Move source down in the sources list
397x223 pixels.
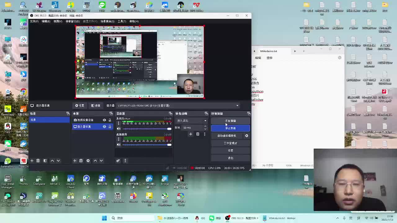tap(101, 161)
